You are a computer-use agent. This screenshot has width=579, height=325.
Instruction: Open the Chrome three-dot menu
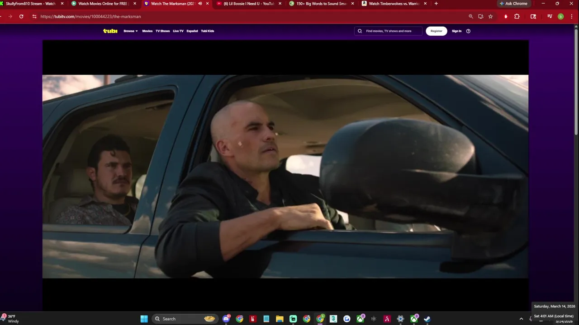click(x=572, y=16)
